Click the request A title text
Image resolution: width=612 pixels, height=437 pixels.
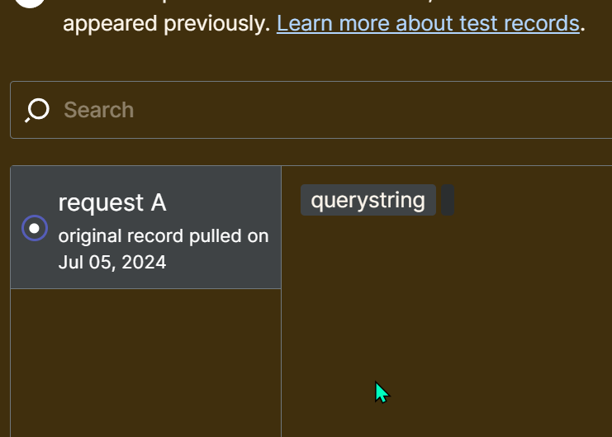[x=112, y=202]
